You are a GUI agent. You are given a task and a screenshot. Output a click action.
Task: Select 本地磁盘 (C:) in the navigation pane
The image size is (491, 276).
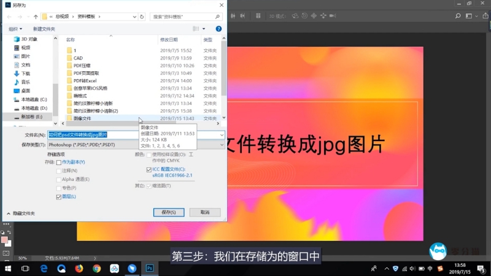pos(34,99)
